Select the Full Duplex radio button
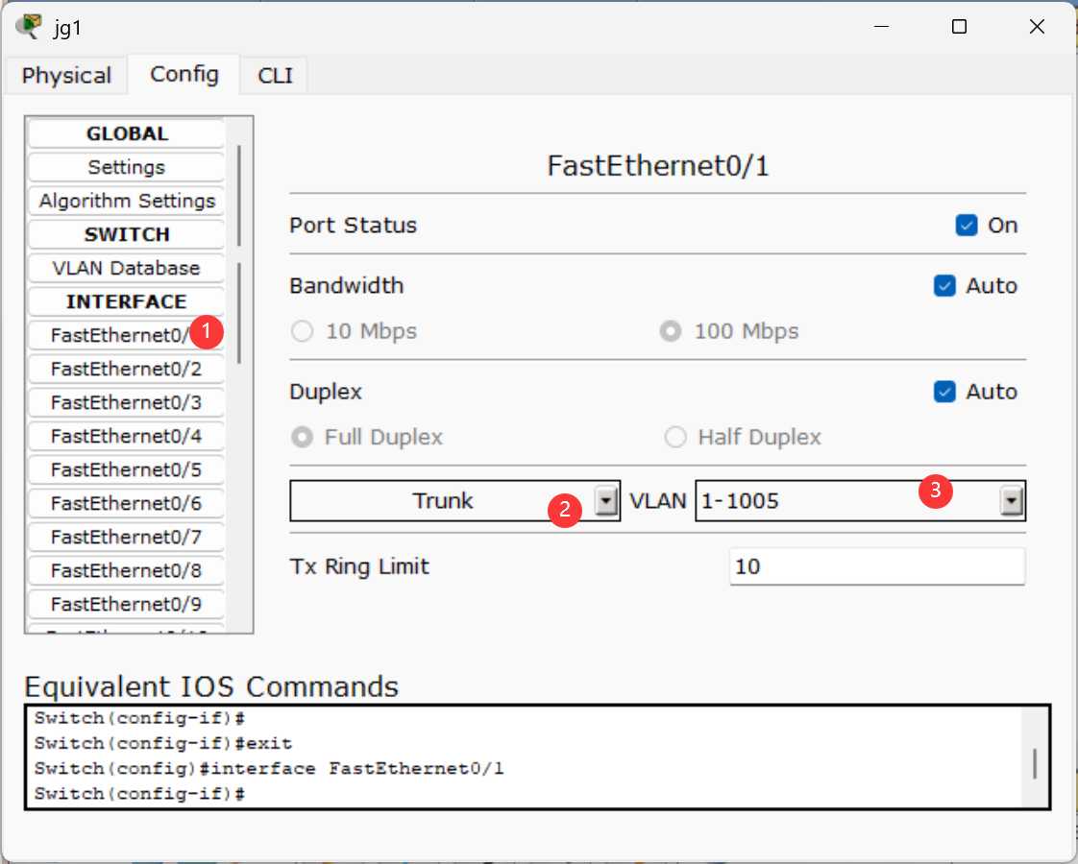The height and width of the screenshot is (864, 1078). (302, 437)
